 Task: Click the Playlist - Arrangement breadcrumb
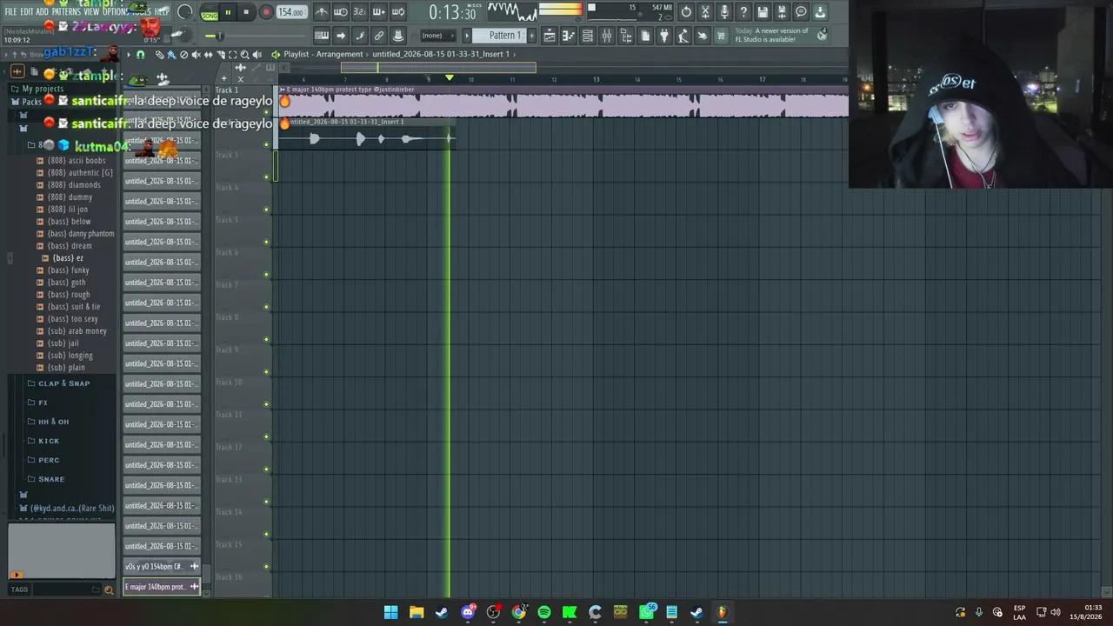[323, 54]
